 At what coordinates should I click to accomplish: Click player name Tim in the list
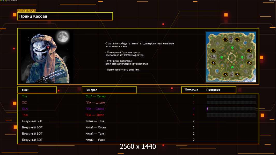[24, 96]
